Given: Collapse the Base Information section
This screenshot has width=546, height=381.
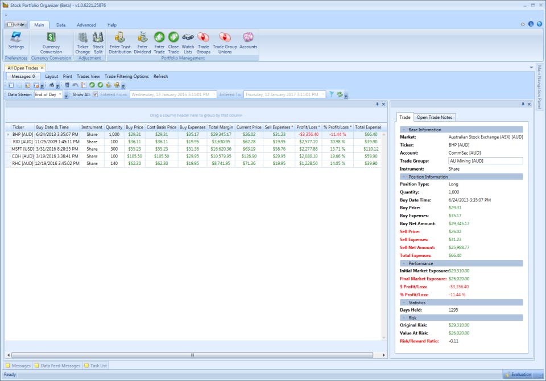Looking at the screenshot, I should (x=403, y=130).
